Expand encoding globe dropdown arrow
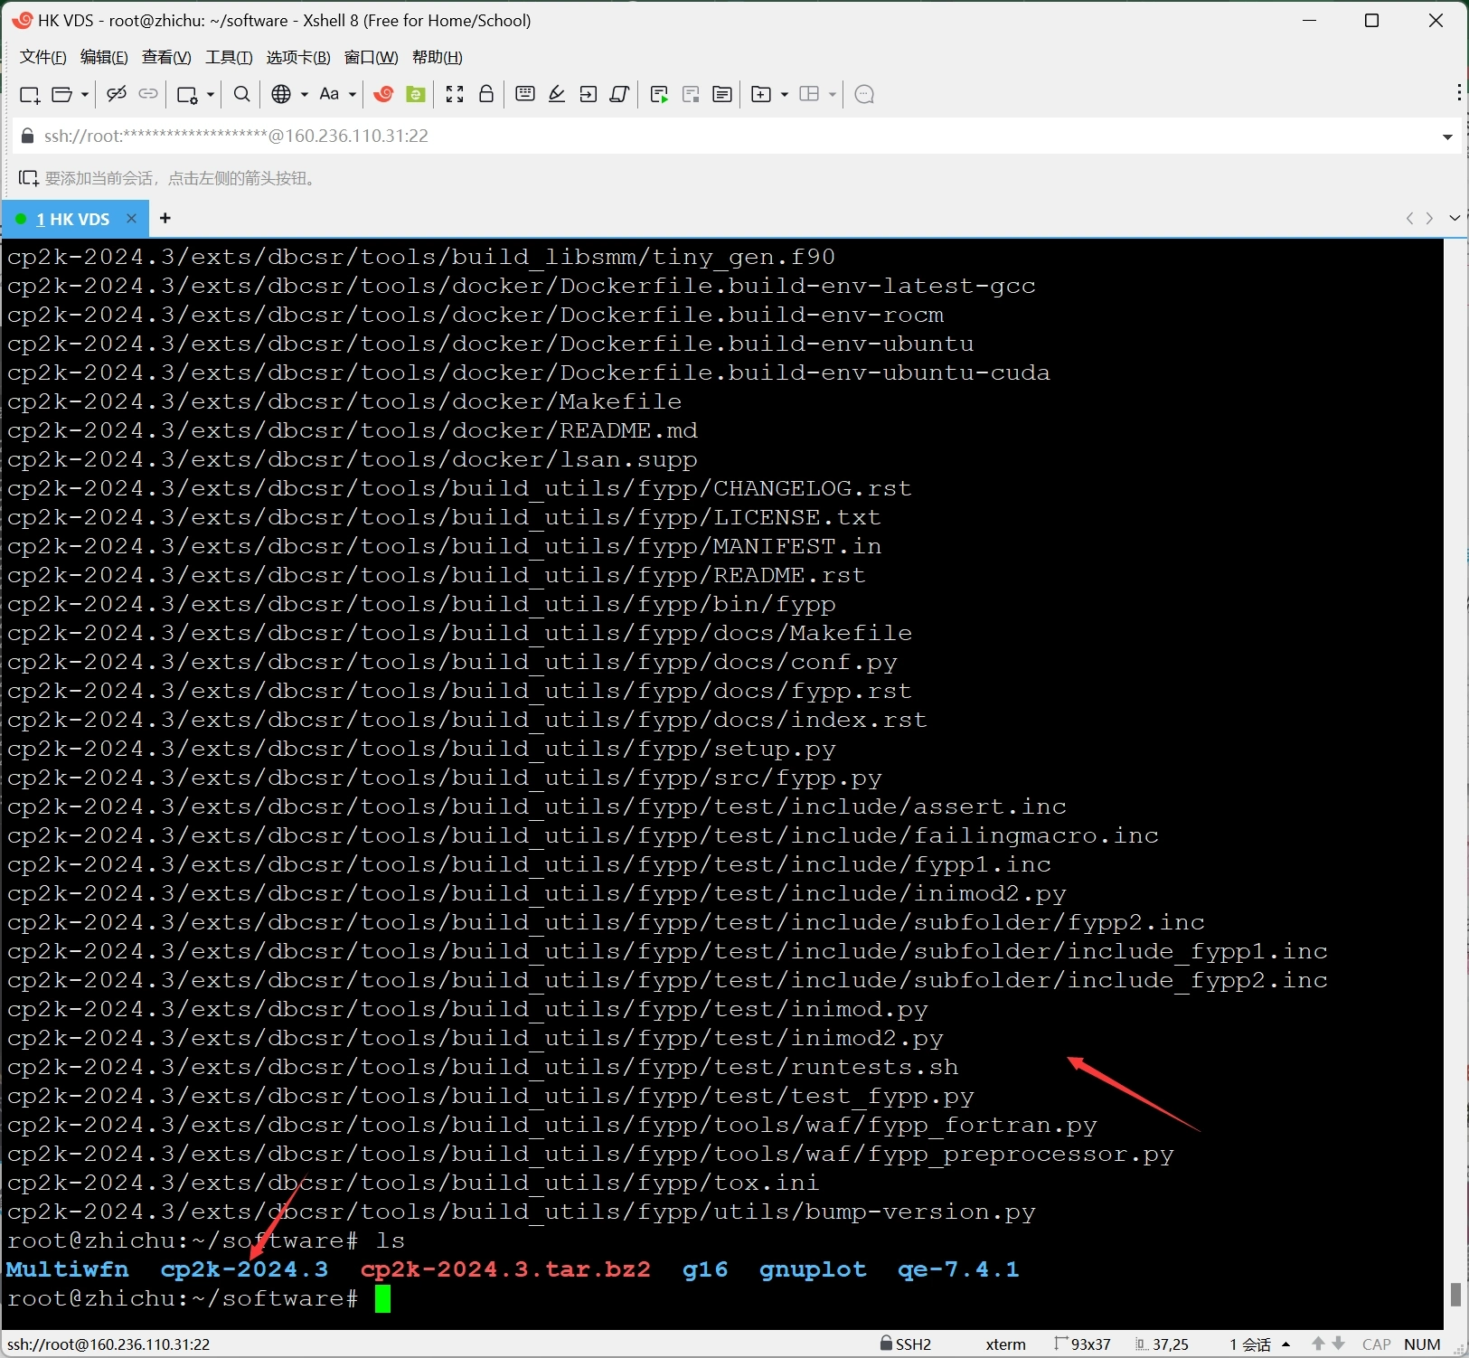Screen dimensions: 1469x1358 [305, 94]
